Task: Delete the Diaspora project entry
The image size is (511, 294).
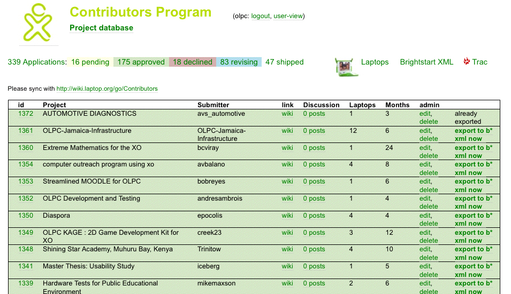Action: coord(429,224)
